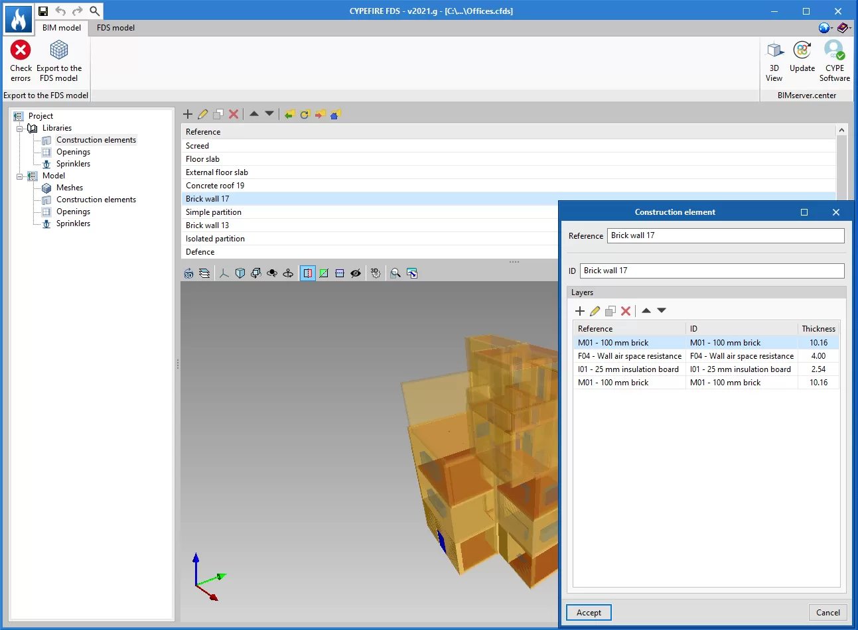858x630 pixels.
Task: Click the zoom magnifier icon in viewport toolbar
Action: click(395, 273)
